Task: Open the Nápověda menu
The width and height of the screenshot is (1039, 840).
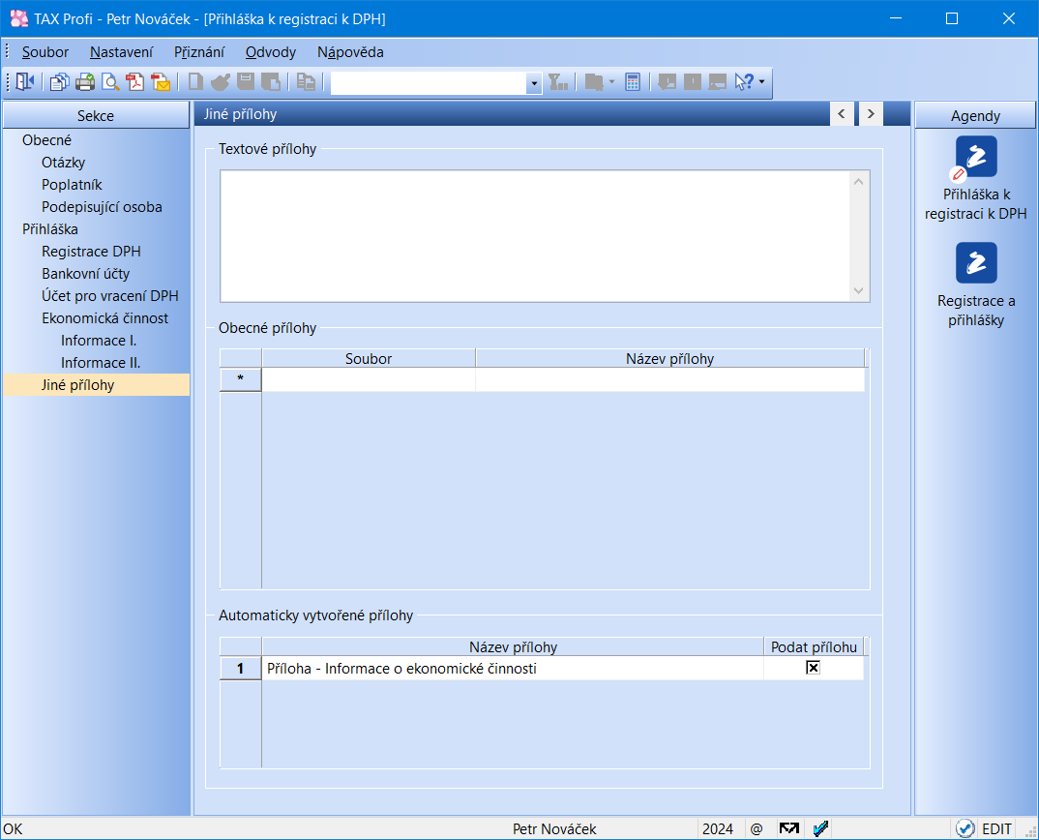Action: 350,52
